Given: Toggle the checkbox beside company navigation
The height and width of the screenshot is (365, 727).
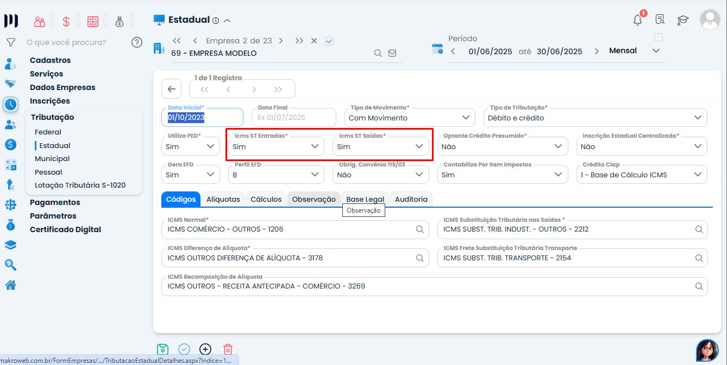Looking at the screenshot, I should coord(329,41).
